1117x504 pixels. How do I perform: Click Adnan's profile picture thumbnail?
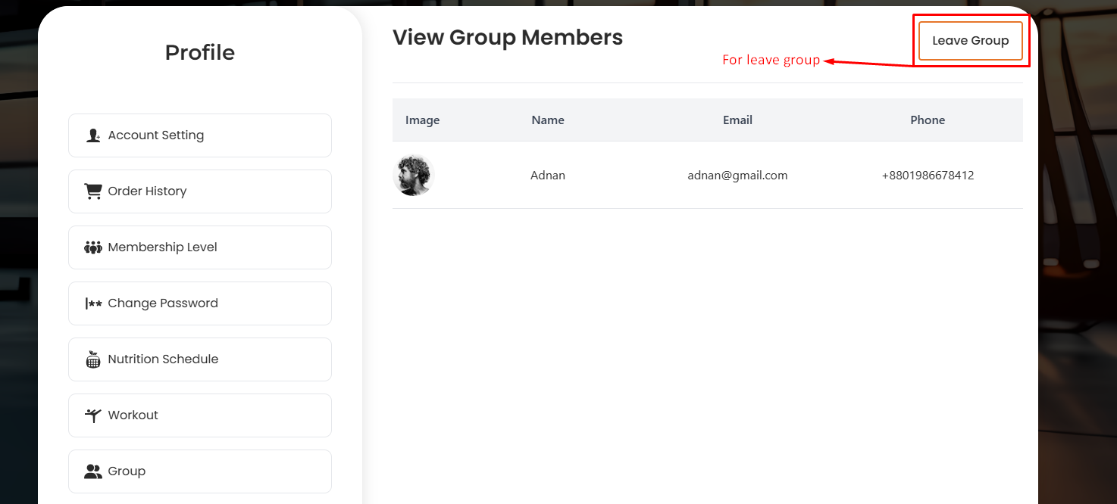pyautogui.click(x=413, y=175)
